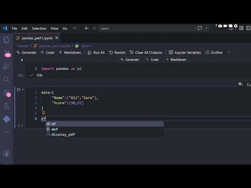
Task: Open the Python environments view
Action: point(7,119)
